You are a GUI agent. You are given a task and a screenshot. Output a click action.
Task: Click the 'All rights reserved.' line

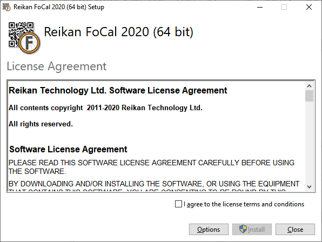pos(41,124)
